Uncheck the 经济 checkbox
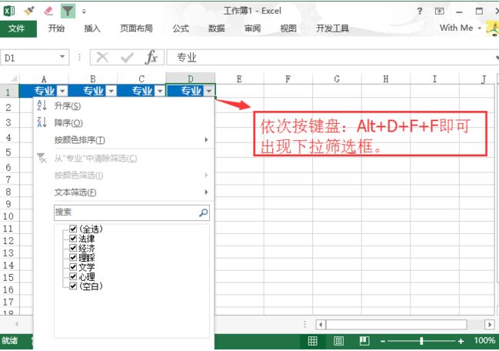This screenshot has height=351, width=499. click(x=73, y=248)
